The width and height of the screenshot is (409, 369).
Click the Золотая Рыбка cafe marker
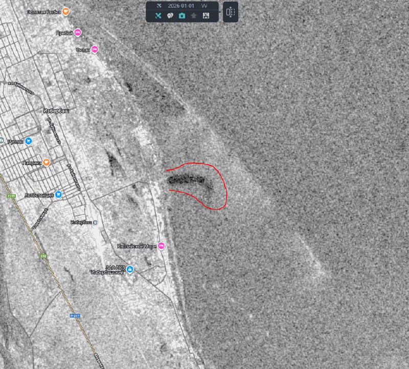tap(65, 11)
